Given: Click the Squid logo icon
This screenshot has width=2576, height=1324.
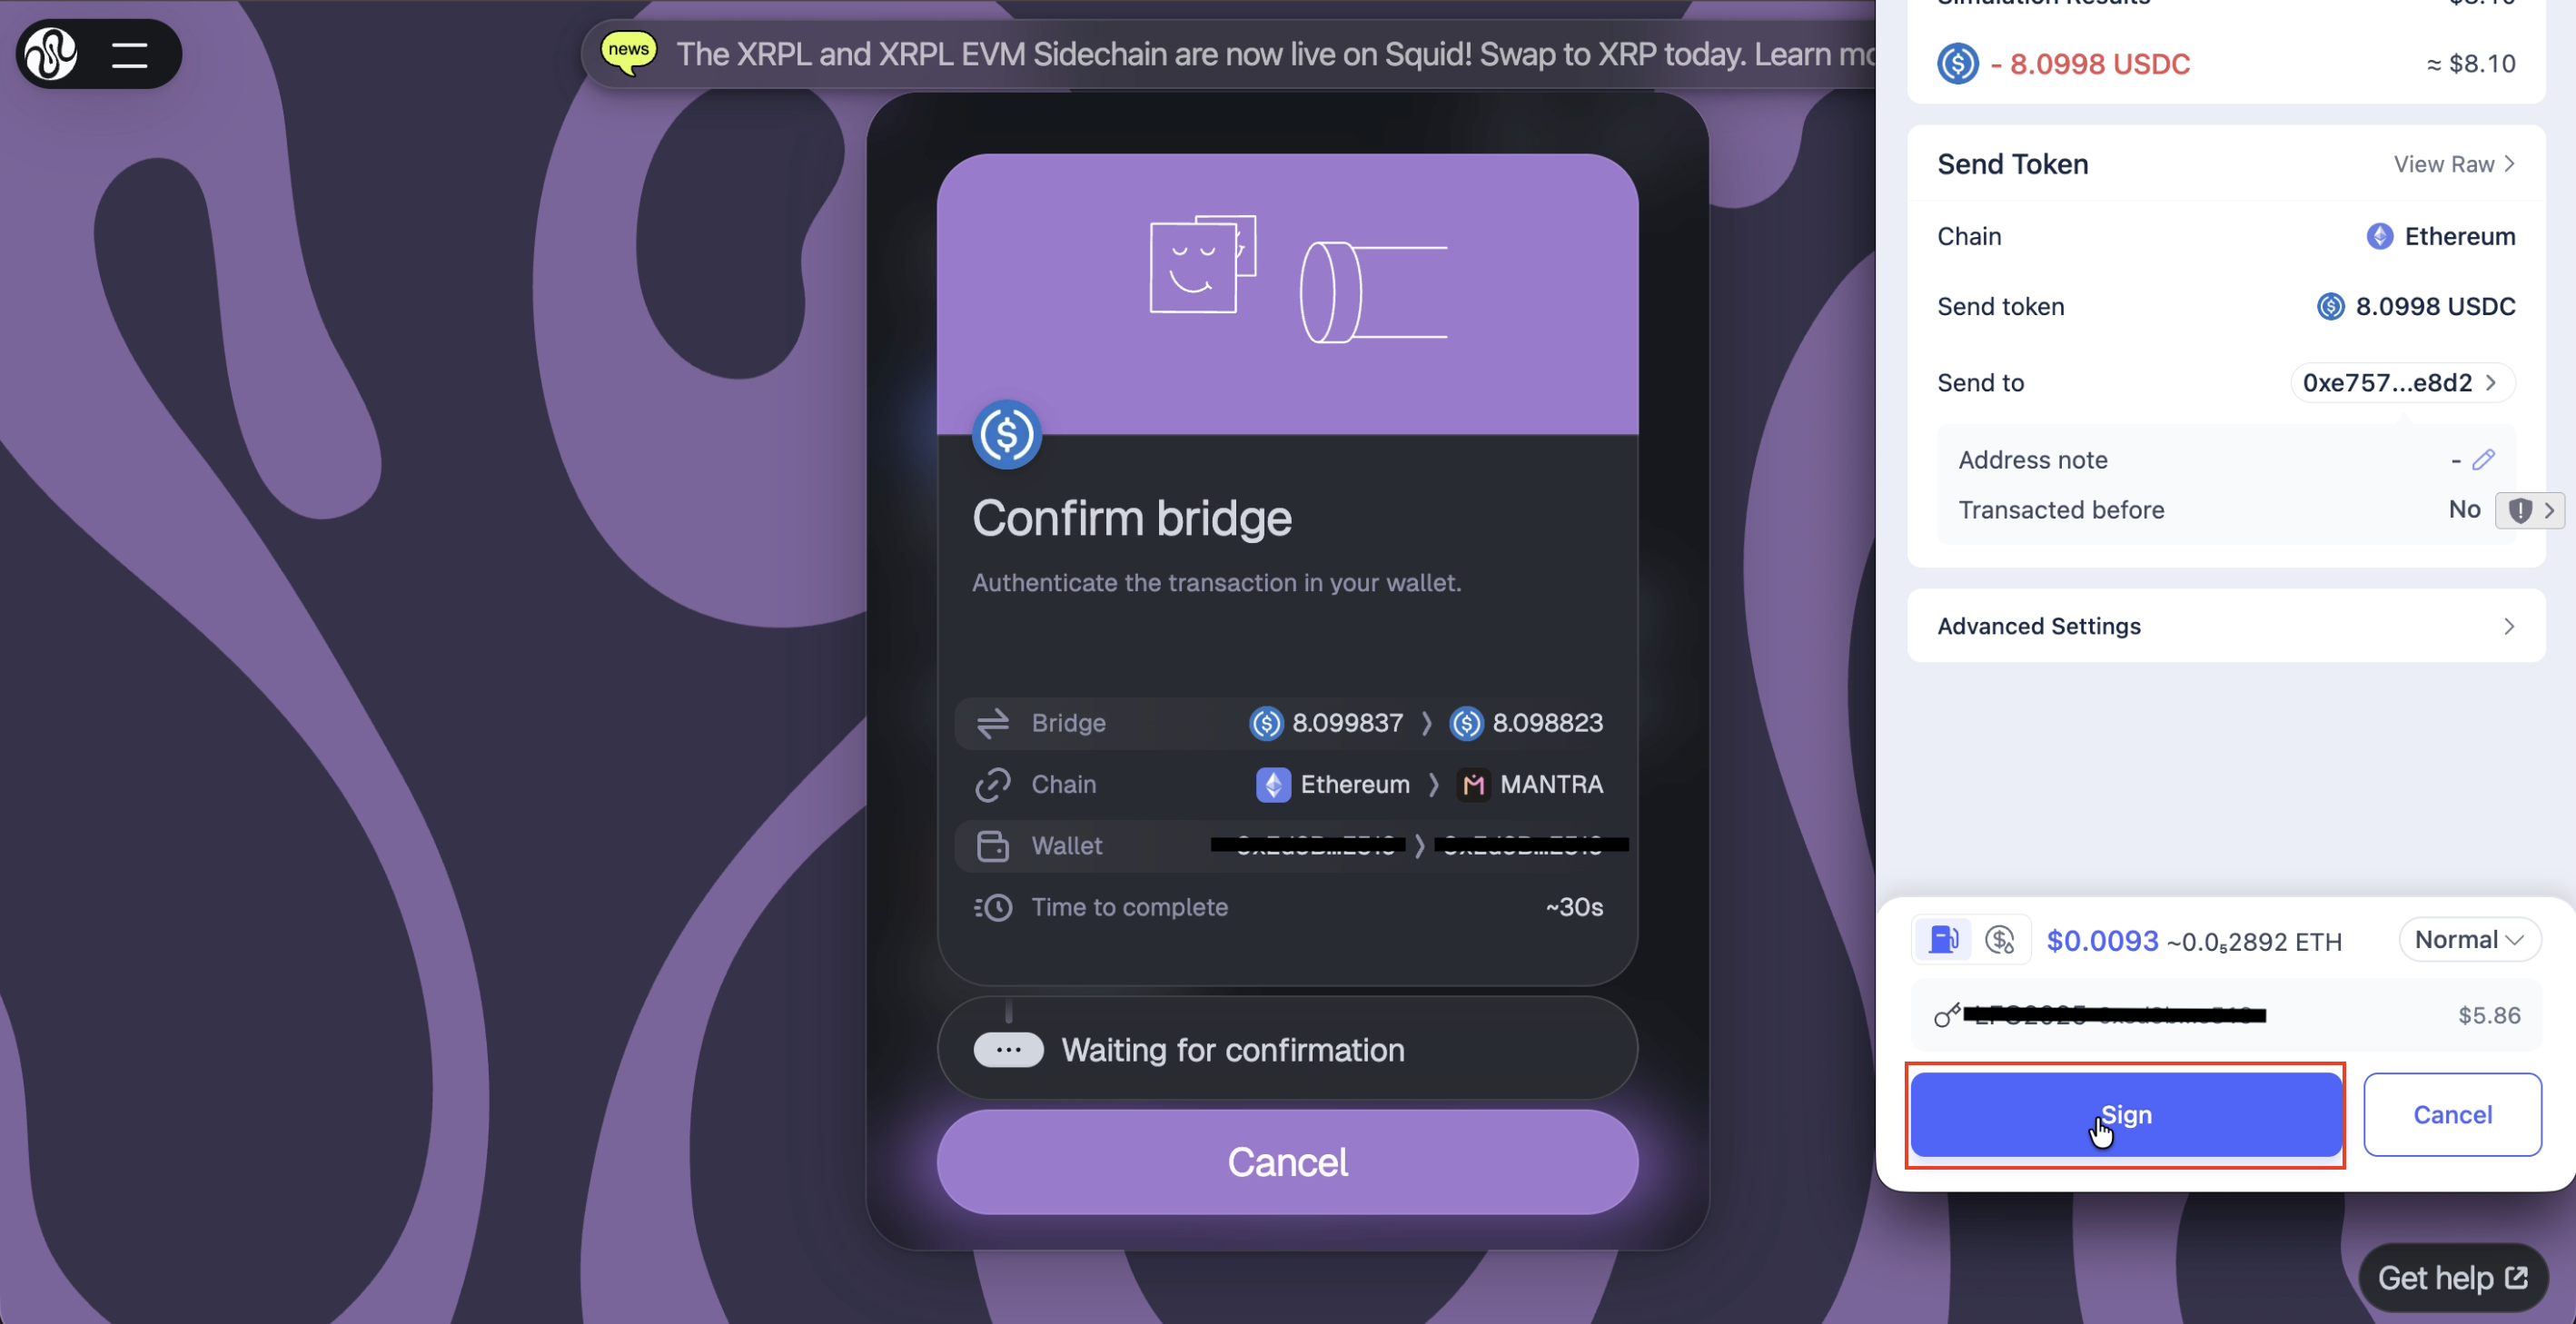Looking at the screenshot, I should tap(51, 54).
